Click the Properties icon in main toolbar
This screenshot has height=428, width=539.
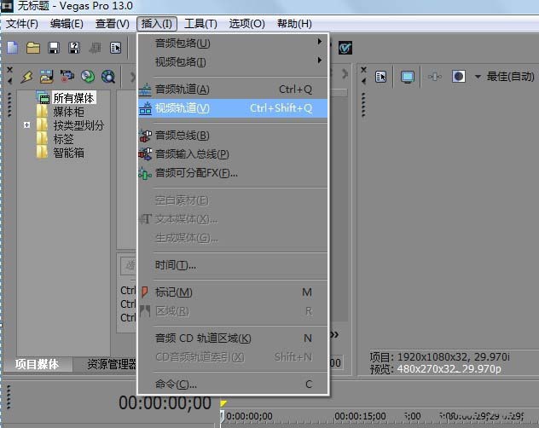pyautogui.click(x=115, y=48)
